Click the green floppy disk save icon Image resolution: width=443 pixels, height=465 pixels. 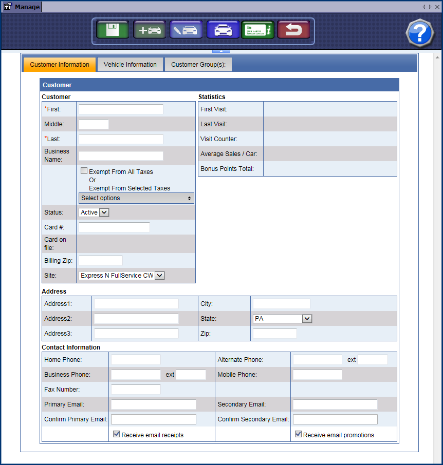(113, 30)
